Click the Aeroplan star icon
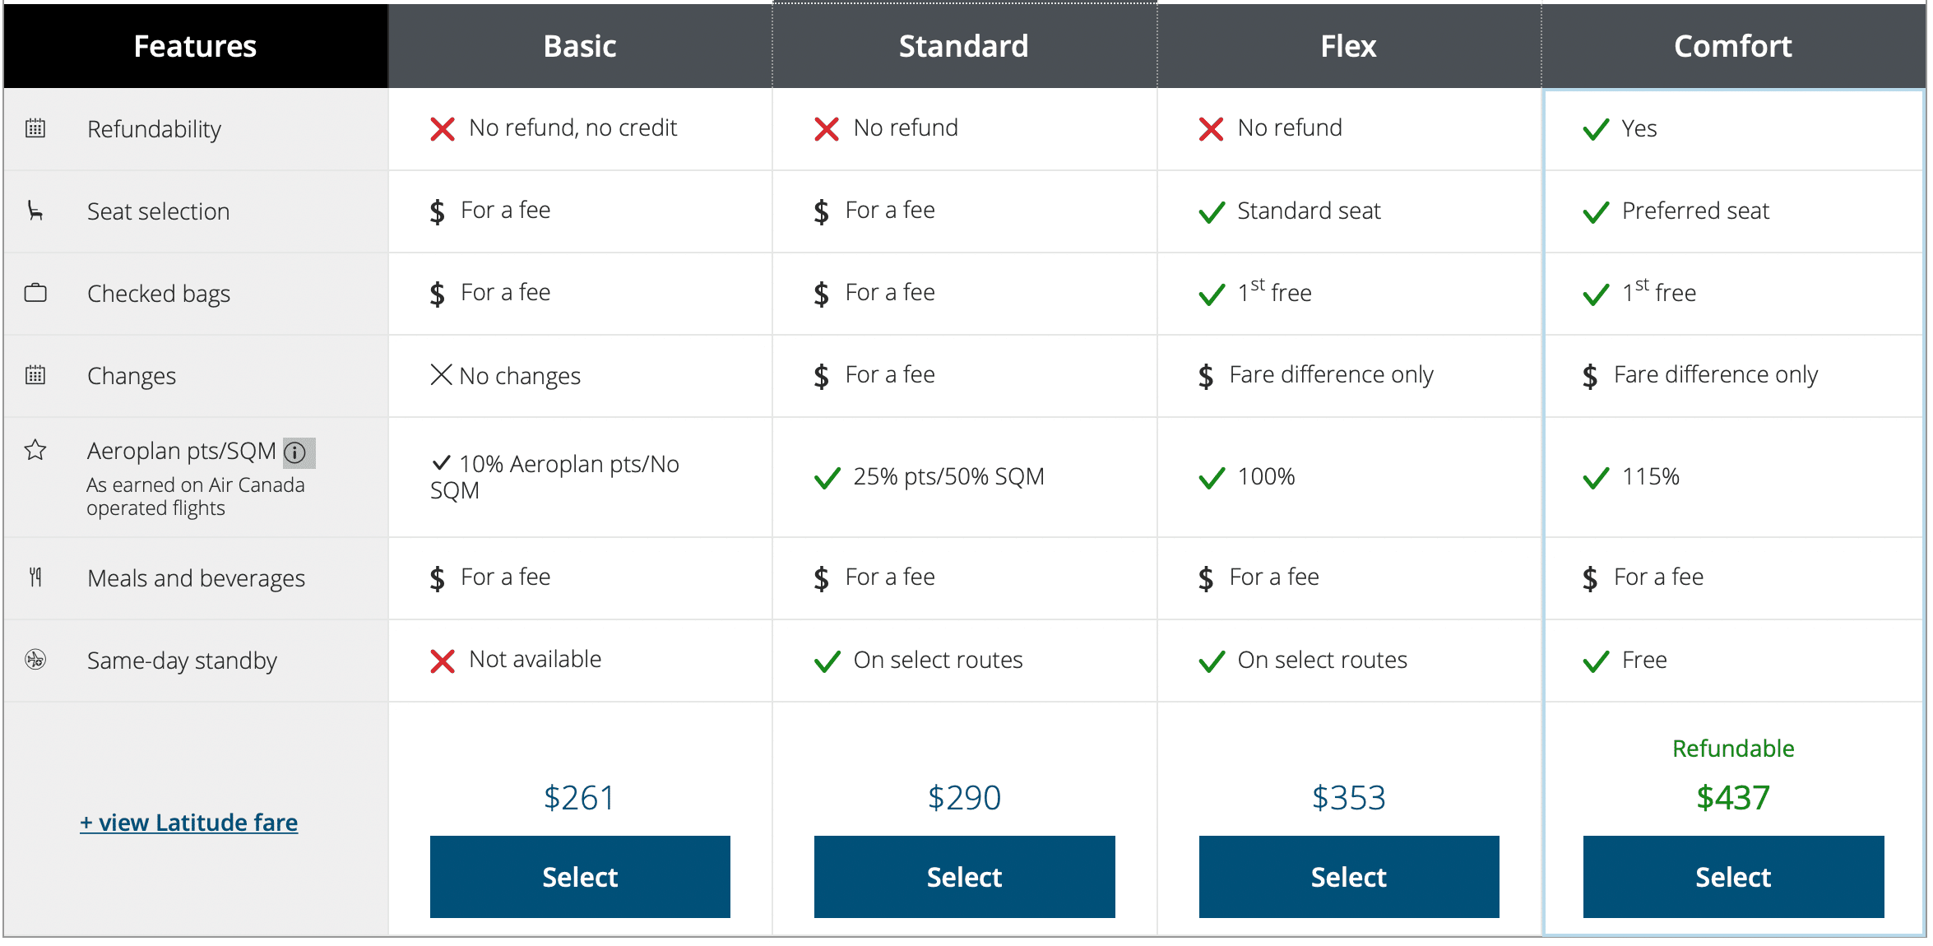 point(35,450)
